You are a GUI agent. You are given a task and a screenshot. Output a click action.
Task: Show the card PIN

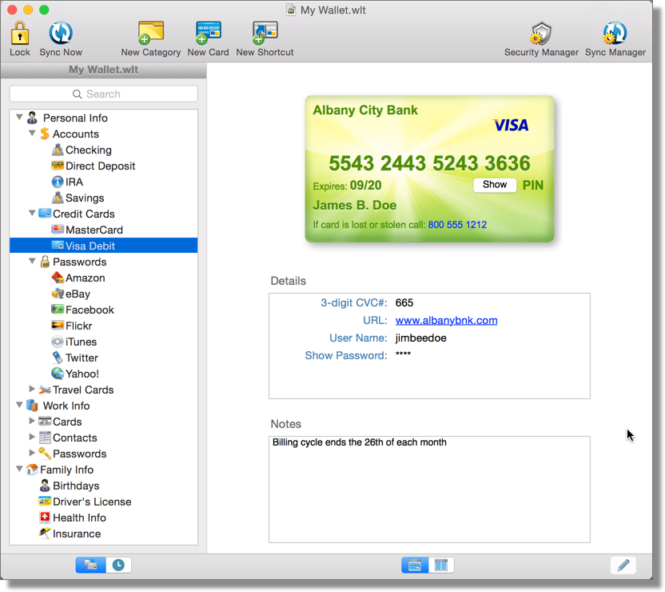[x=495, y=185]
